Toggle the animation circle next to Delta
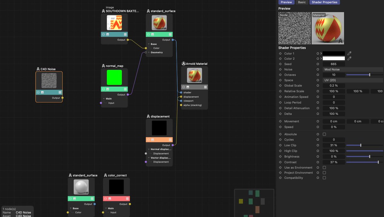 pos(318,114)
